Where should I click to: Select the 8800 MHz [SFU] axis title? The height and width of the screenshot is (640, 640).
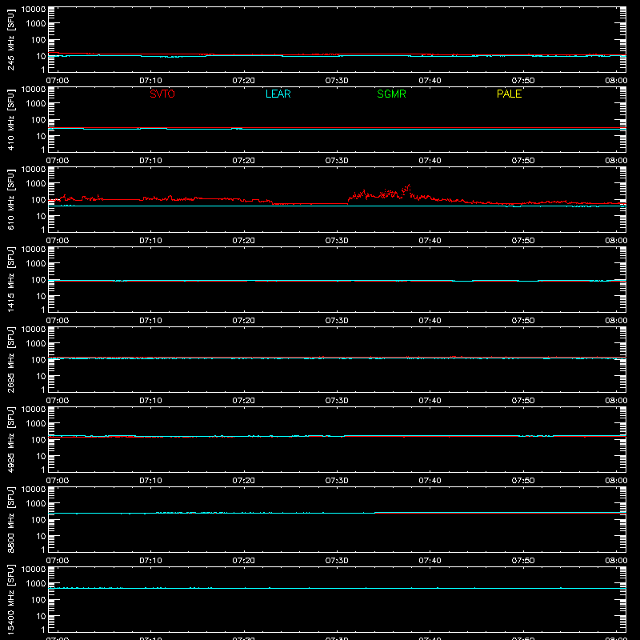coord(10,520)
